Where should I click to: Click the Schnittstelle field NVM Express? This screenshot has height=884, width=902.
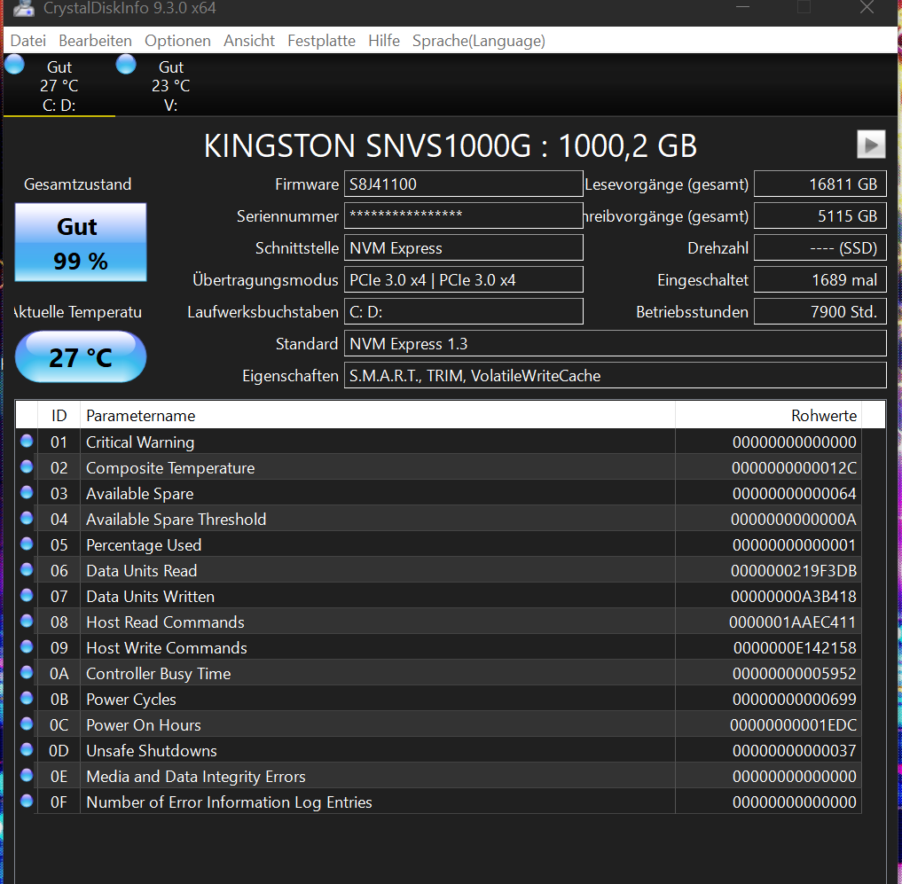[464, 248]
